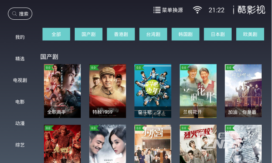Open the 特赦1959 drama poster
Viewport: 272px width, 163px height.
(108, 91)
